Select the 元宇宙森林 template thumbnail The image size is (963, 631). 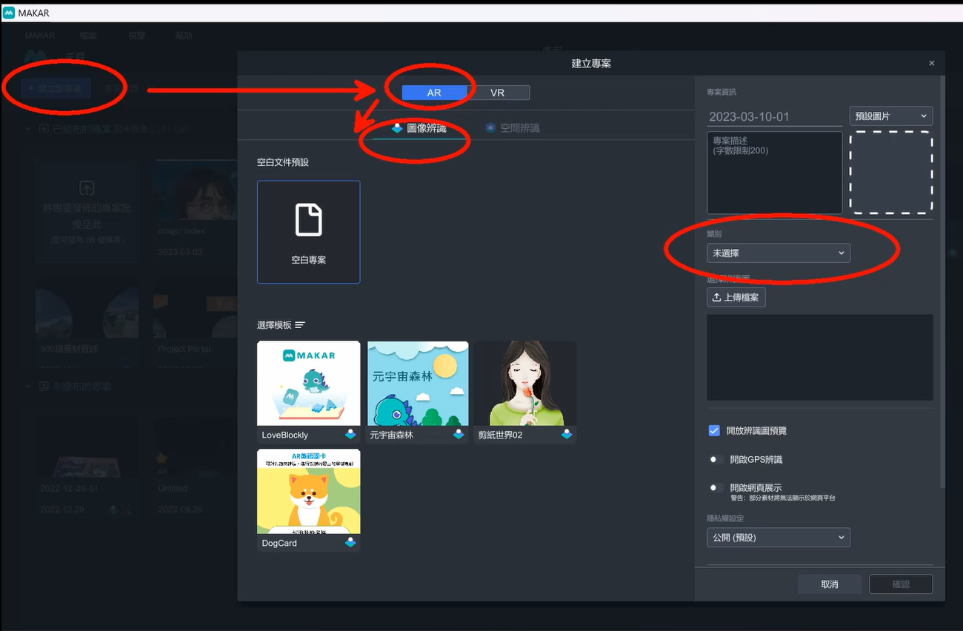418,383
